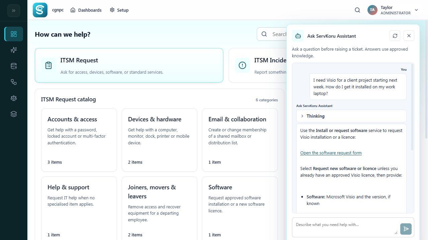The width and height of the screenshot is (428, 240).
Task: Open the Taylor administrator account dropdown
Action: pos(393,10)
